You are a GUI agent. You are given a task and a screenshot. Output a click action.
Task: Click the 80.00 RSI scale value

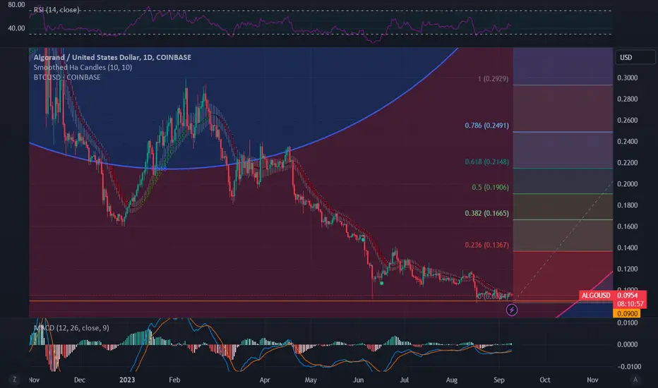[16, 5]
